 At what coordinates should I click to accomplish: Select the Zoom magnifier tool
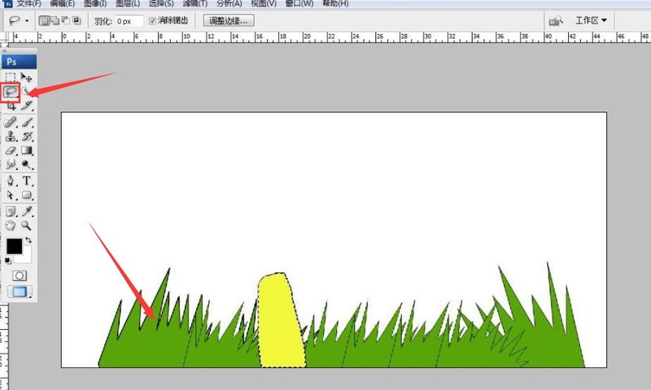[27, 225]
